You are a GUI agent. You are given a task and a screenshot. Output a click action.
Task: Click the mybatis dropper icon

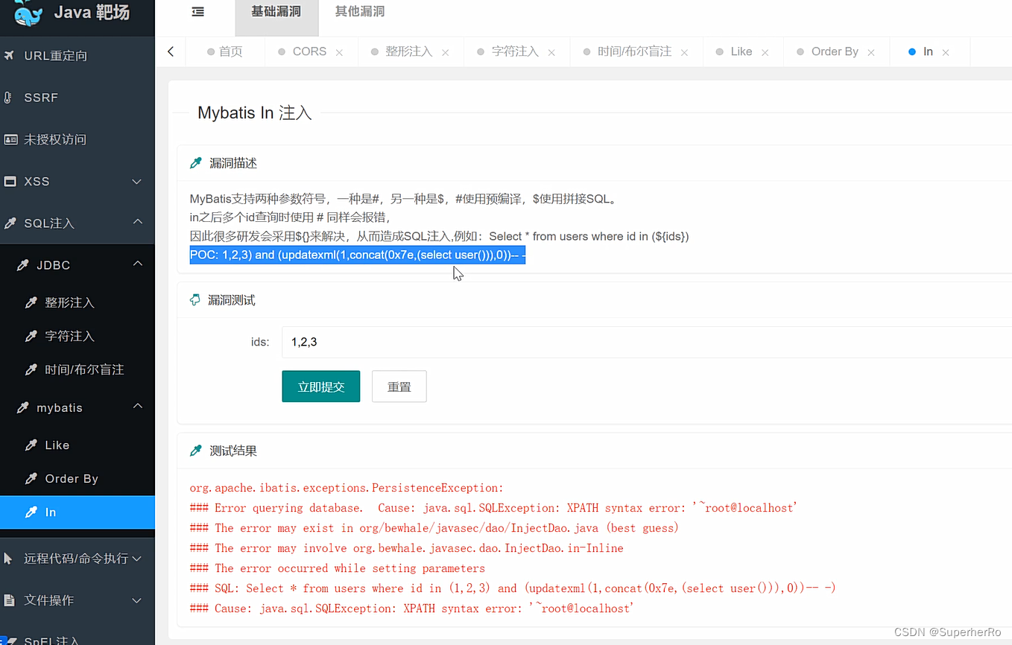click(x=23, y=407)
